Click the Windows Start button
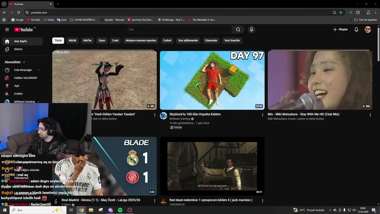Screen dimensions: 380x214 (4, 210)
